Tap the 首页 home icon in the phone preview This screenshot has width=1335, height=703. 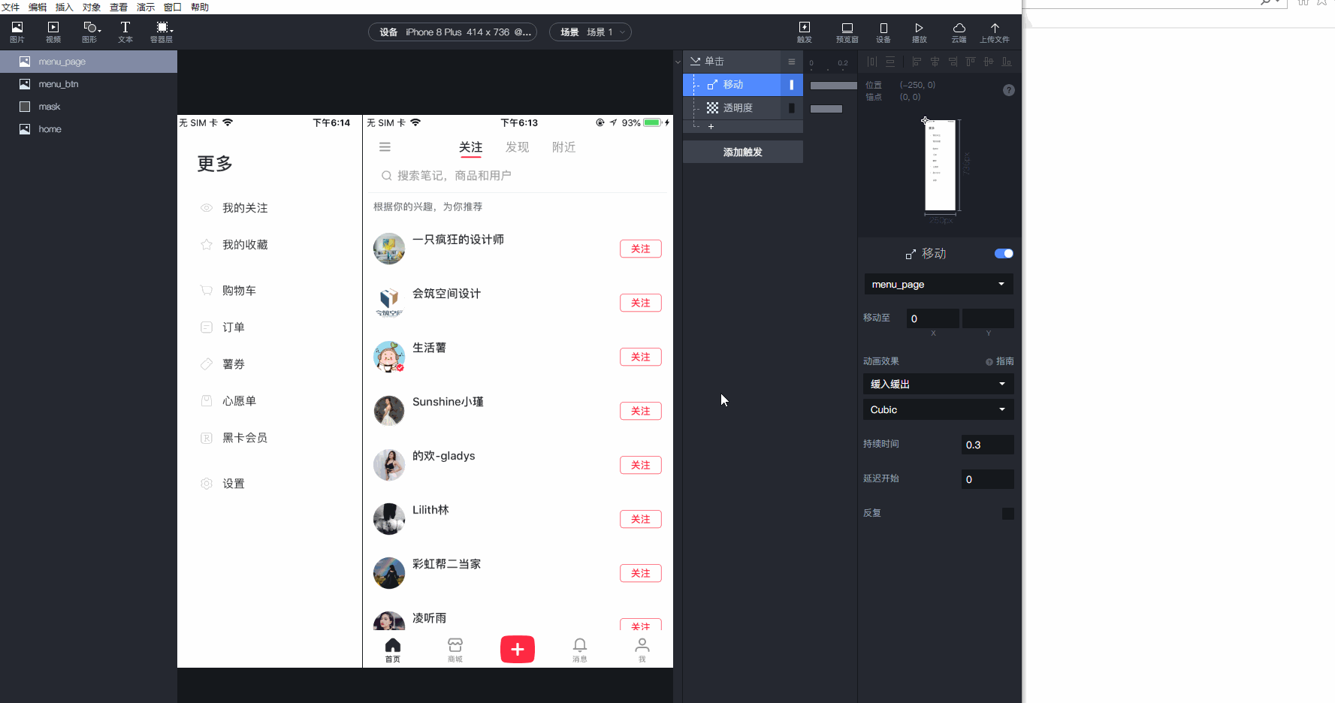(x=393, y=650)
